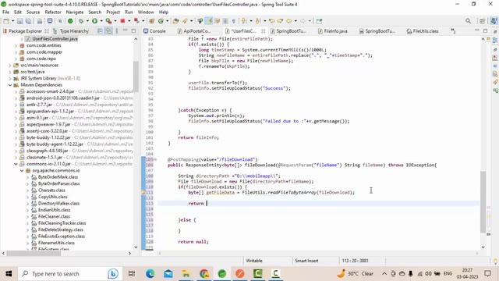Open Chrome from the taskbar
The image size is (499, 281).
click(x=204, y=274)
